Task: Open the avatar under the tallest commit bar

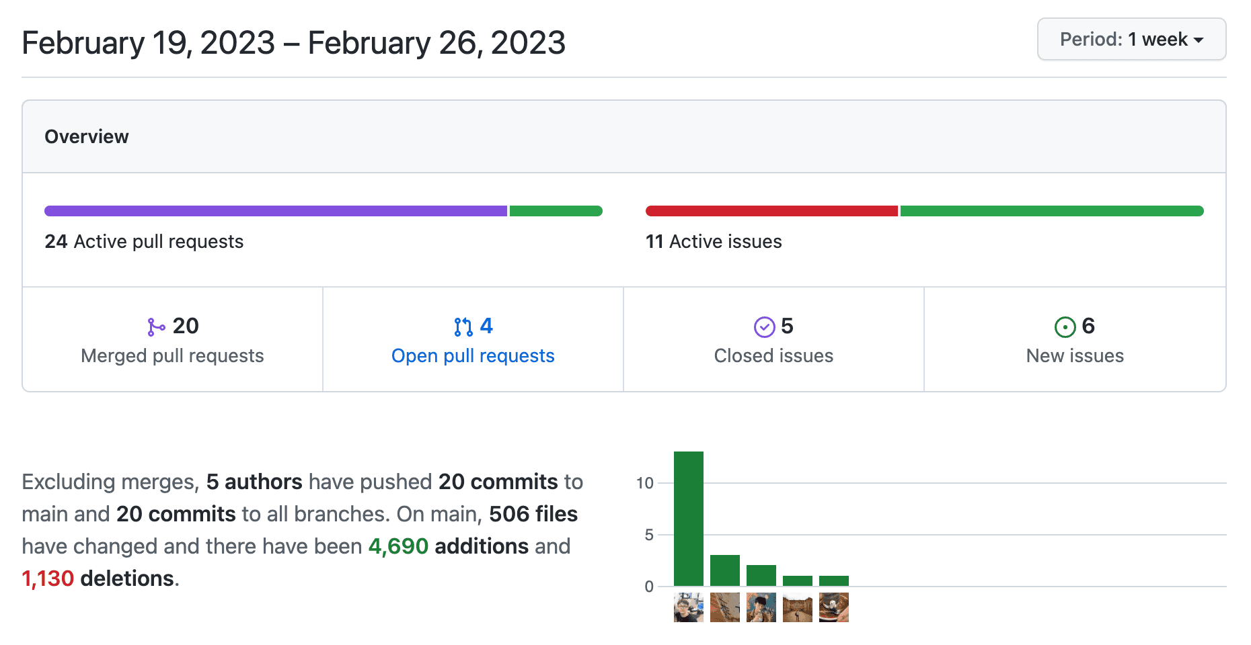Action: tap(689, 607)
